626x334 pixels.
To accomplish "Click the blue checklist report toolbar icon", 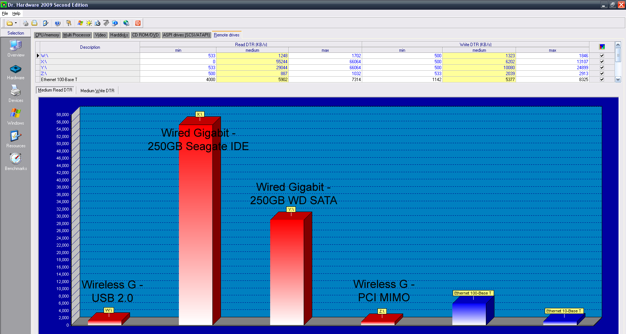I will pyautogui.click(x=45, y=23).
